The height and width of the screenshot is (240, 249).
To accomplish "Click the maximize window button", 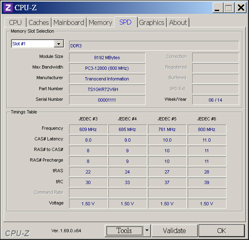I will pos(229,8).
